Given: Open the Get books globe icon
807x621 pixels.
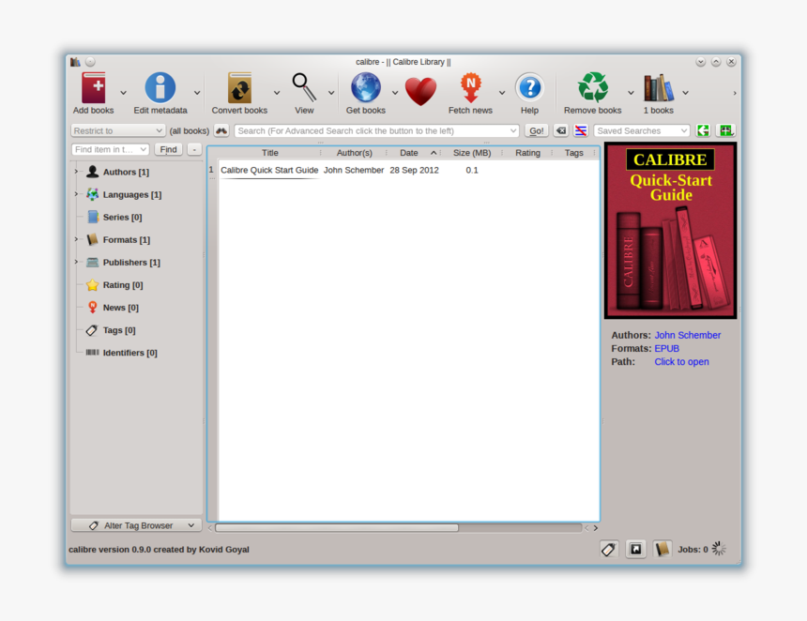Looking at the screenshot, I should [x=365, y=89].
